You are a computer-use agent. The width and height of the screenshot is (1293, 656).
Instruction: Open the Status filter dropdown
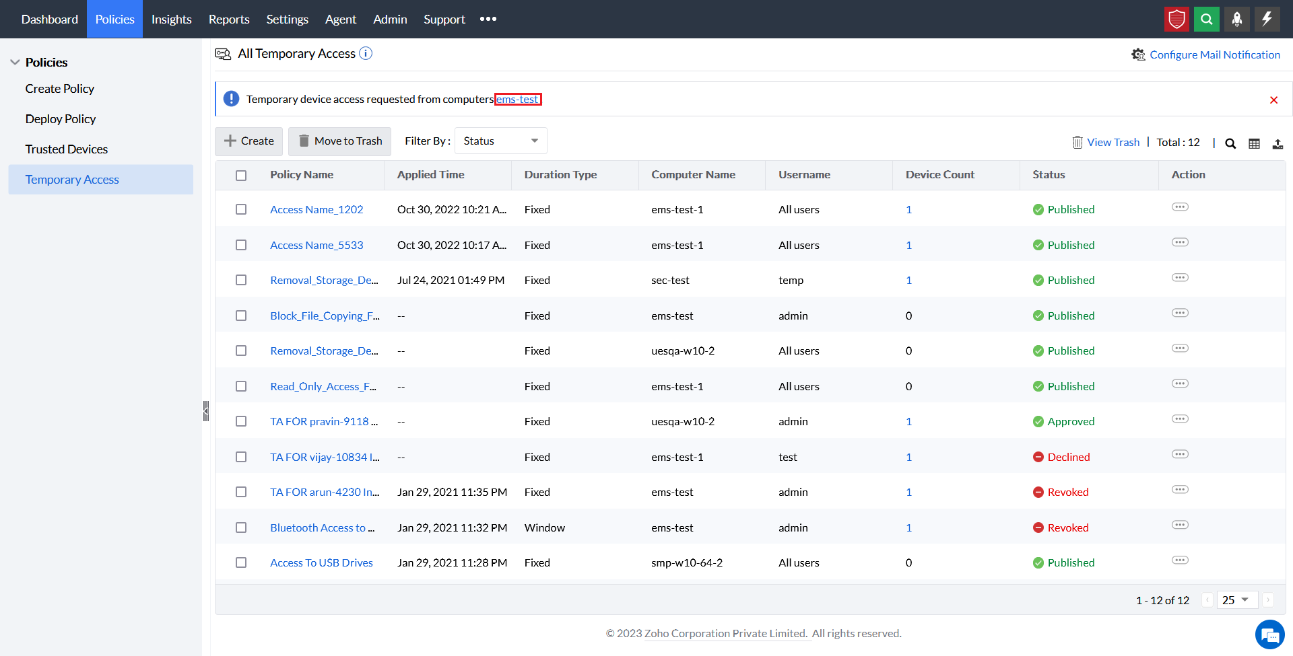point(500,141)
